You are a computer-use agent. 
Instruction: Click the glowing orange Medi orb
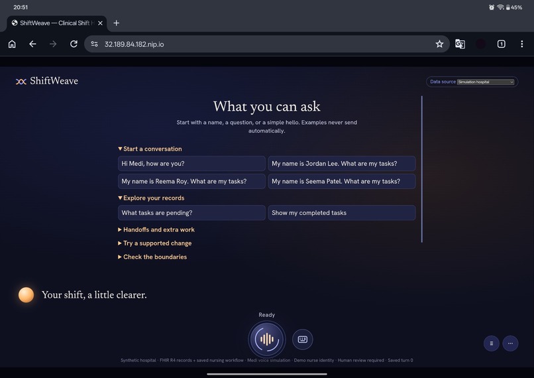pos(26,295)
